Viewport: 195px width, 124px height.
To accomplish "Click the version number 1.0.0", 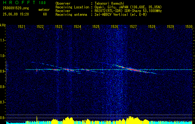I will [x=42, y=2].
